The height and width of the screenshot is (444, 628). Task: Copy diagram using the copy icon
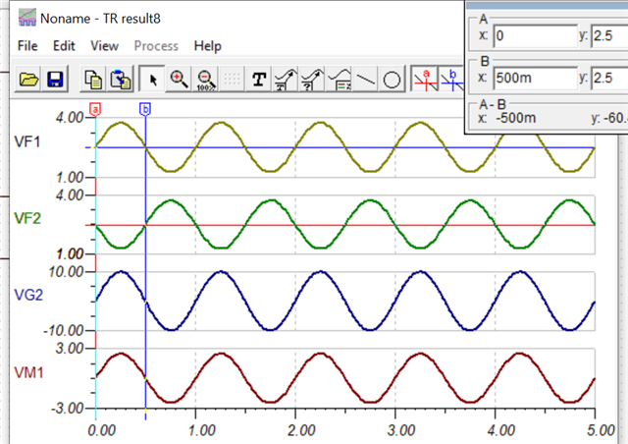(93, 79)
